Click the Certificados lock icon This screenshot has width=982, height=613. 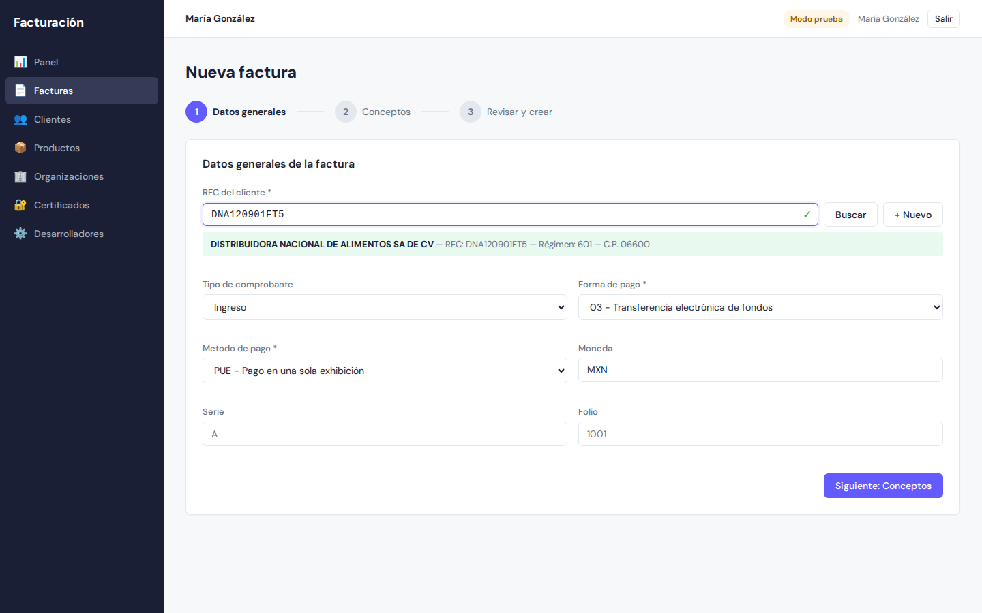pyautogui.click(x=20, y=205)
